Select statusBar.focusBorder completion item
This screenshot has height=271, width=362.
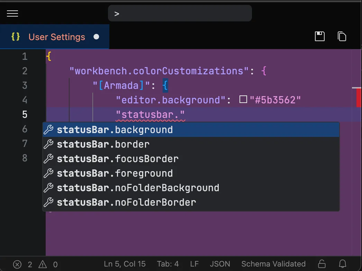tap(118, 159)
